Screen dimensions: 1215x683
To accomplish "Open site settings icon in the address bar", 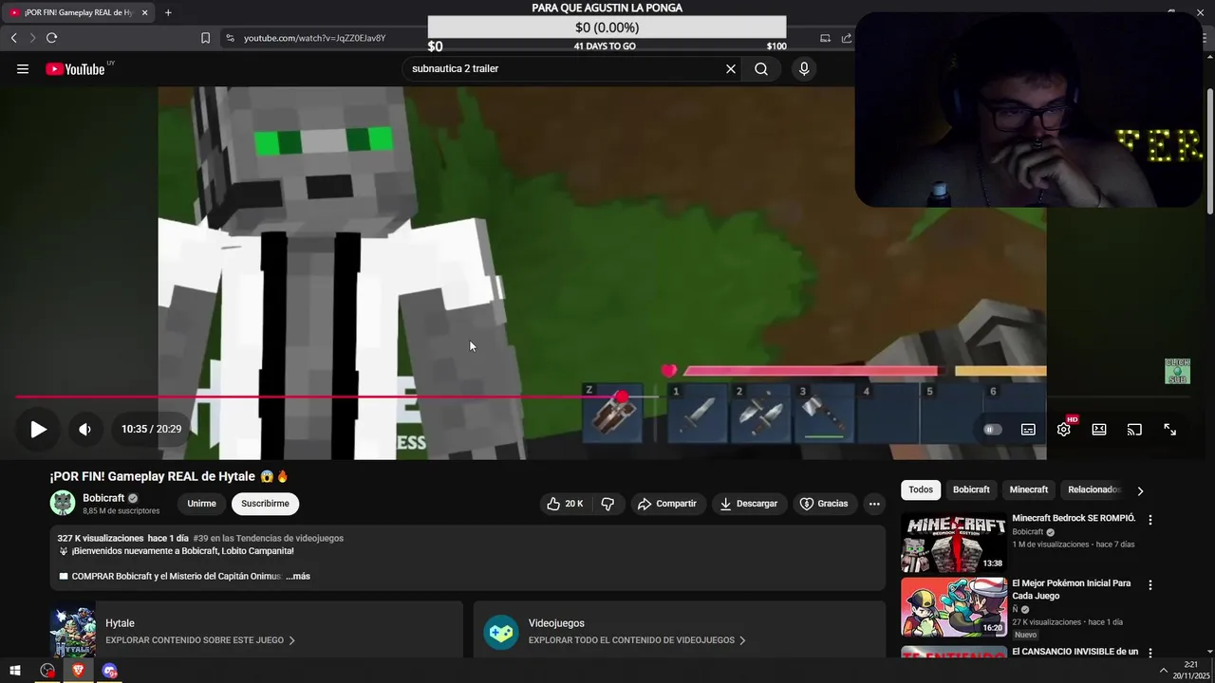I will 229,38.
